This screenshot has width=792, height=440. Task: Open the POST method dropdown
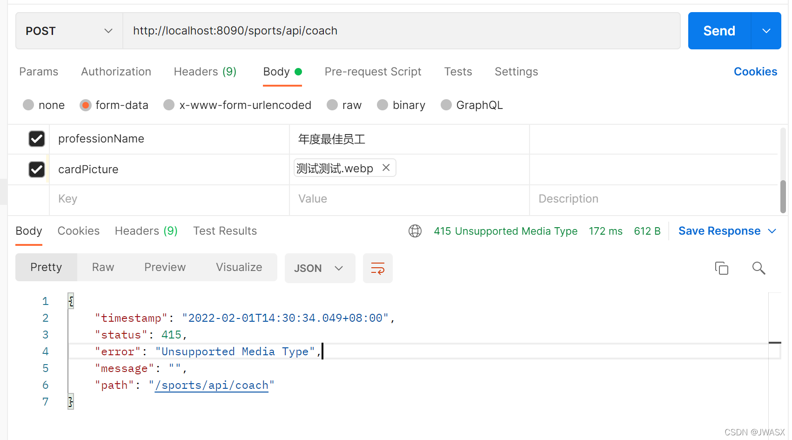[x=69, y=31]
